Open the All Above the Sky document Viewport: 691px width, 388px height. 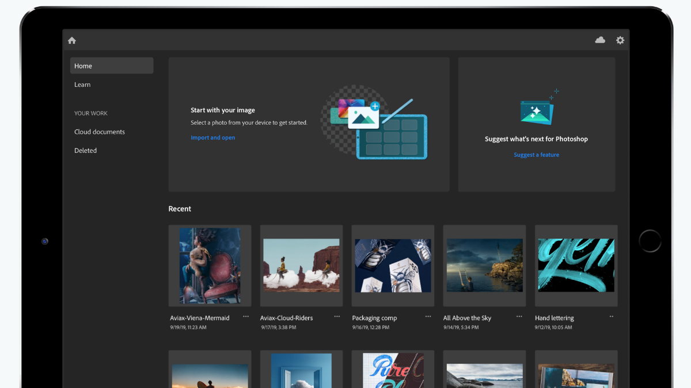484,265
